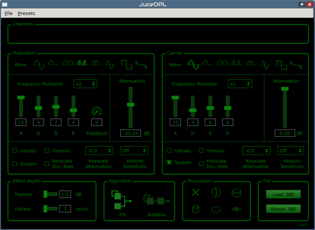Click Carrier Attenuation slider handle
This screenshot has height=230, width=315.
pos(285,89)
